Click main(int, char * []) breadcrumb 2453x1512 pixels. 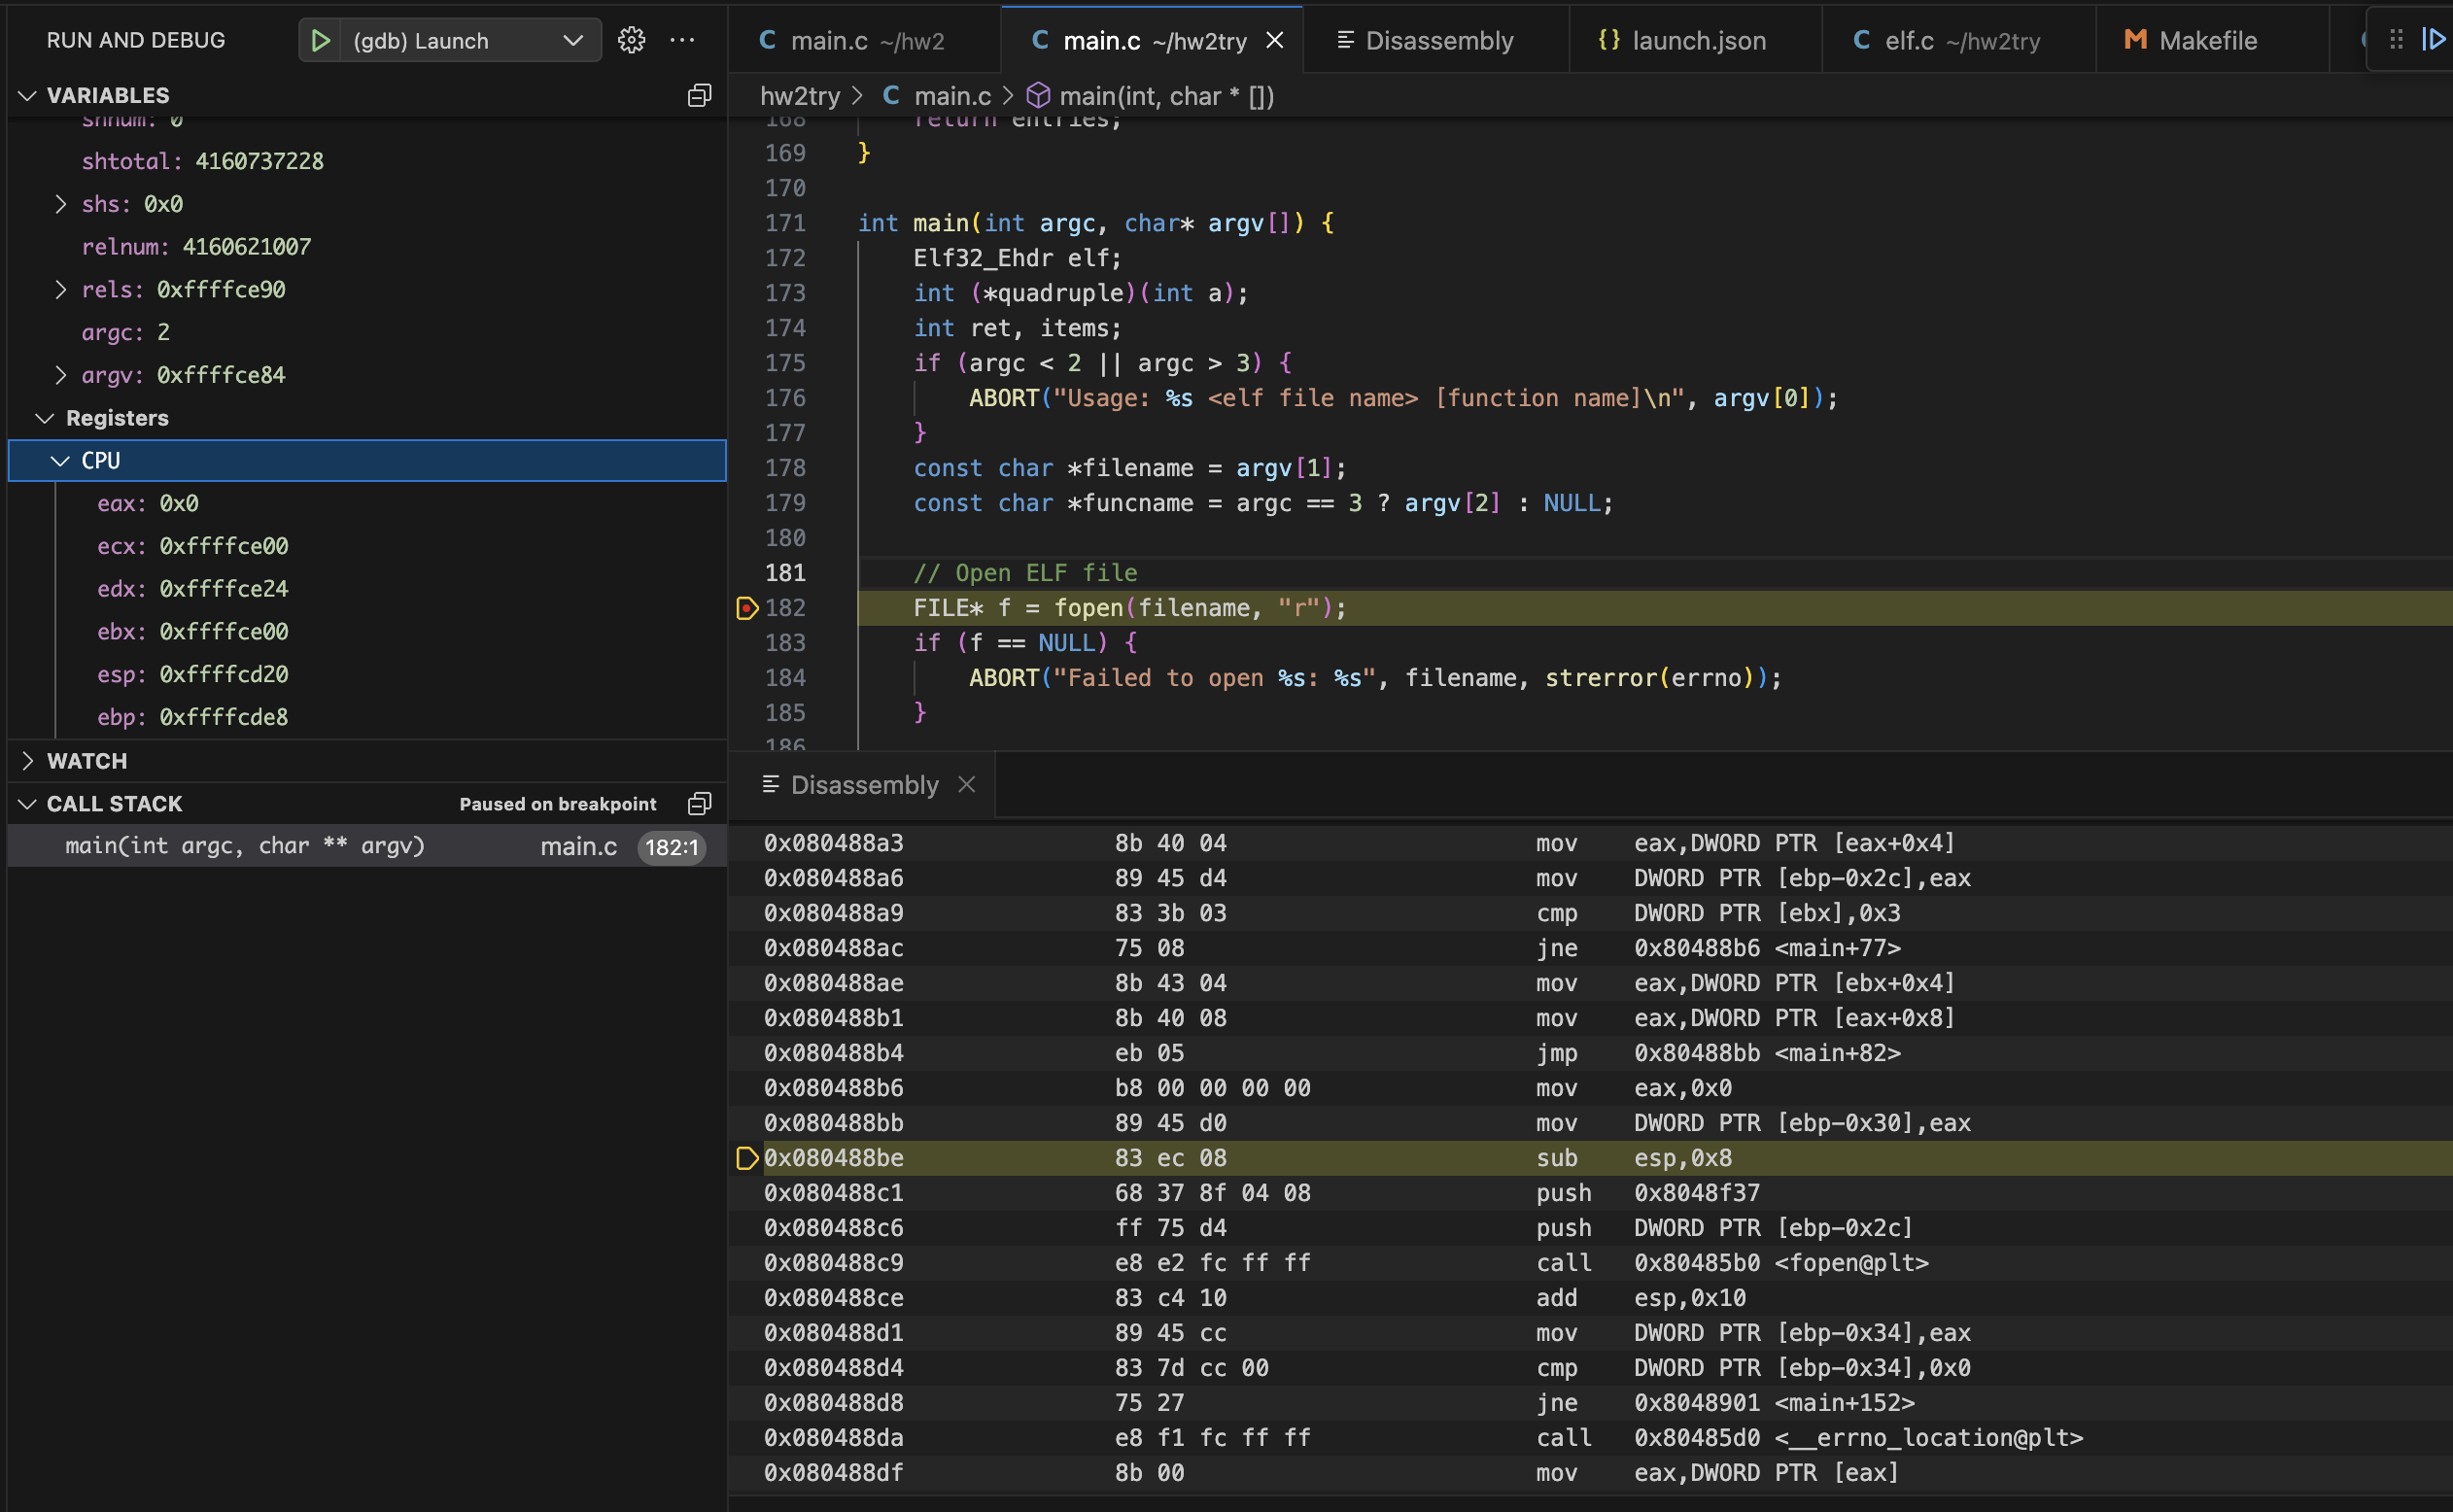point(1165,96)
